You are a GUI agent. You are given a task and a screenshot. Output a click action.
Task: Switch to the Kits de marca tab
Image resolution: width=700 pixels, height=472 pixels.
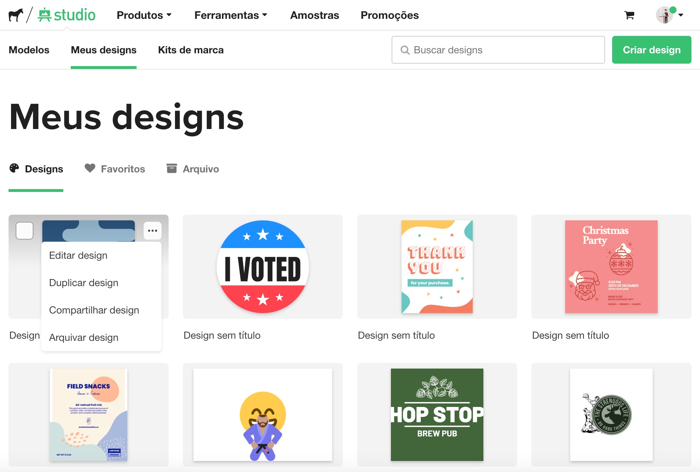191,50
